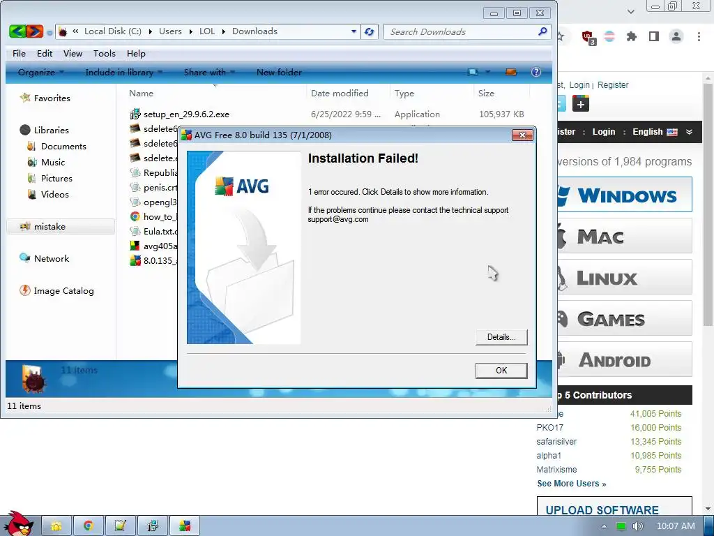Select Pictures library in navigation pane
The height and width of the screenshot is (536, 714).
coord(50,178)
